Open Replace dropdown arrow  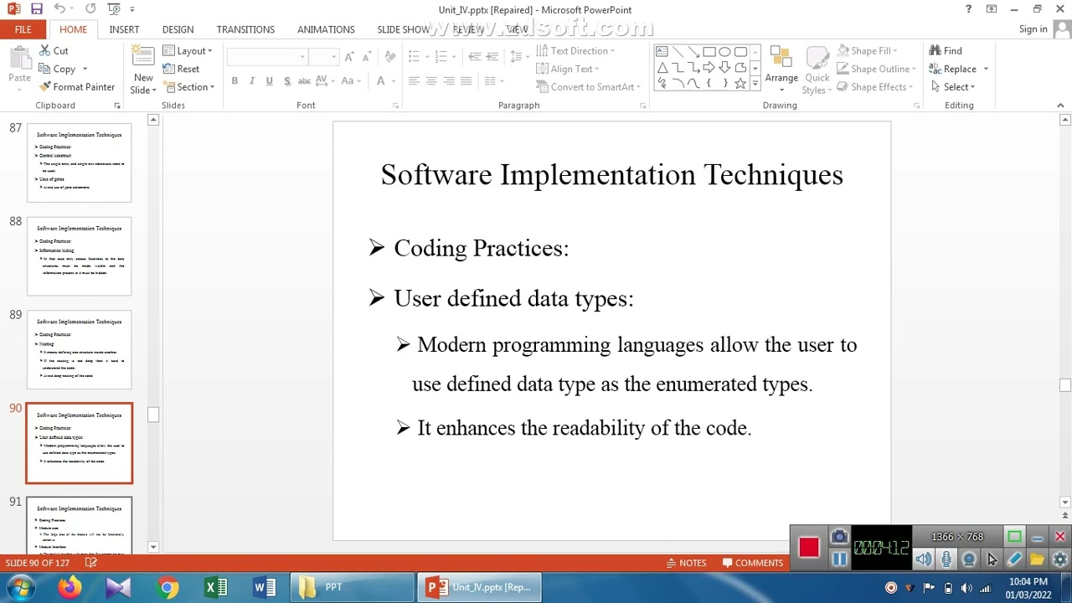986,69
